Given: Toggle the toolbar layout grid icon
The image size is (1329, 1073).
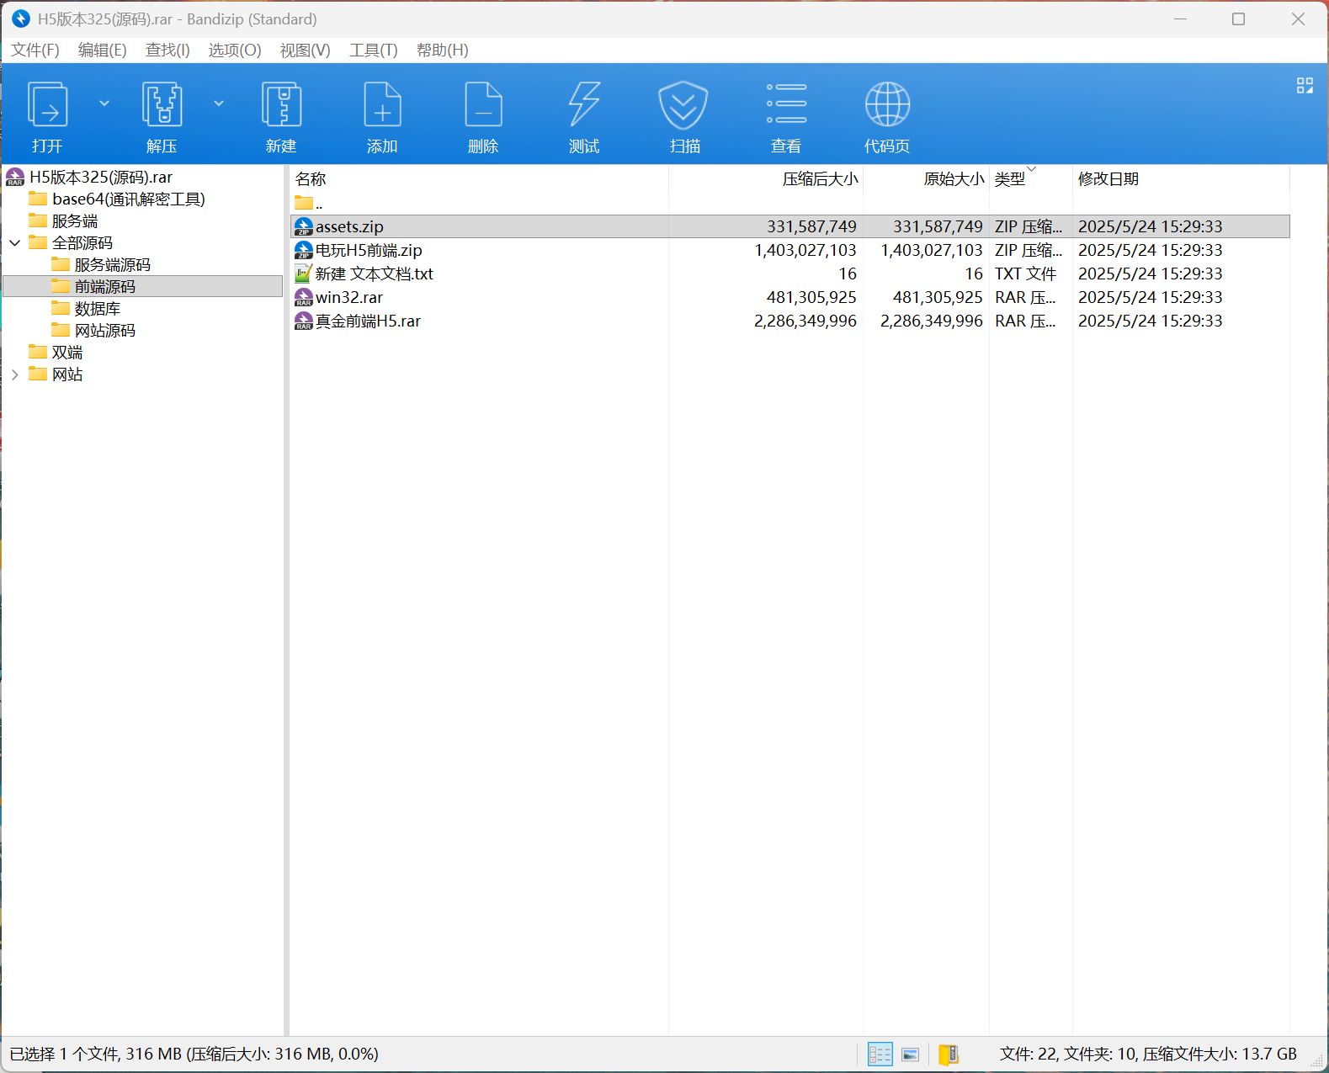Looking at the screenshot, I should [x=1305, y=86].
